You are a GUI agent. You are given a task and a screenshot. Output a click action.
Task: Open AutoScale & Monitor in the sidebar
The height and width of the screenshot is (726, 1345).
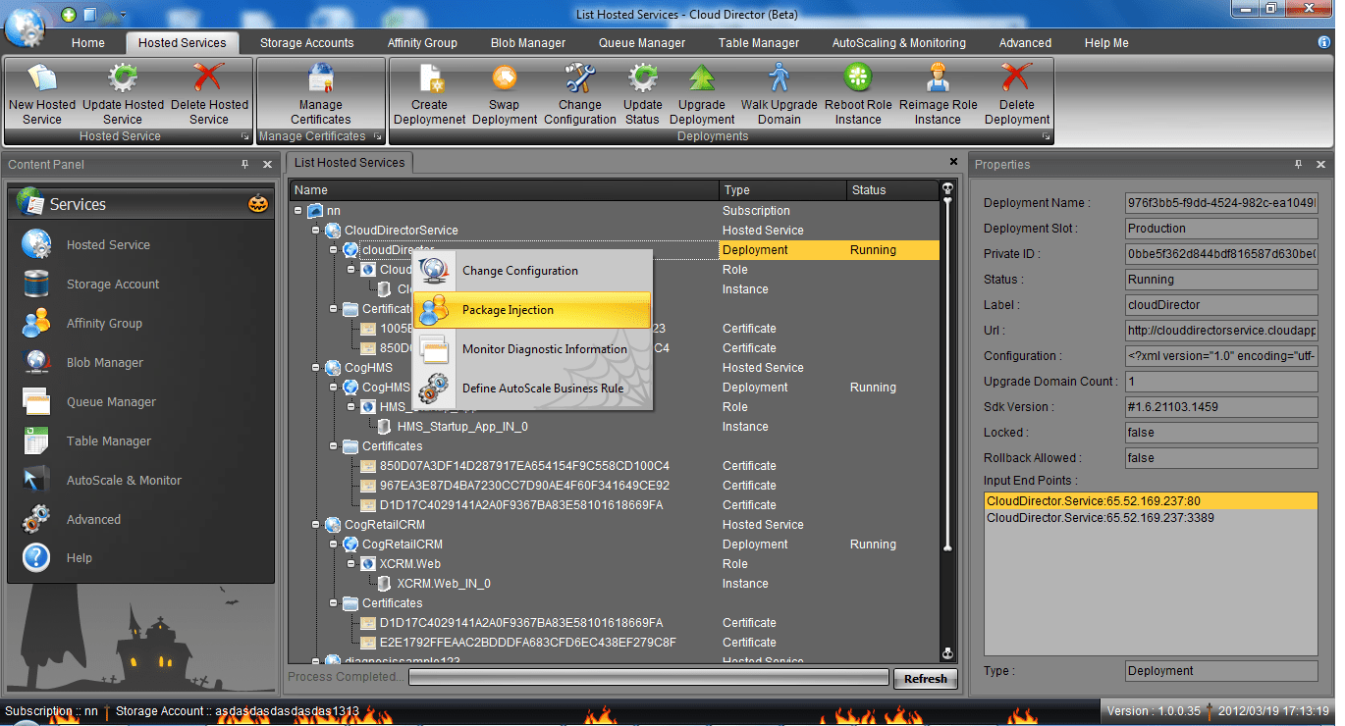coord(124,481)
